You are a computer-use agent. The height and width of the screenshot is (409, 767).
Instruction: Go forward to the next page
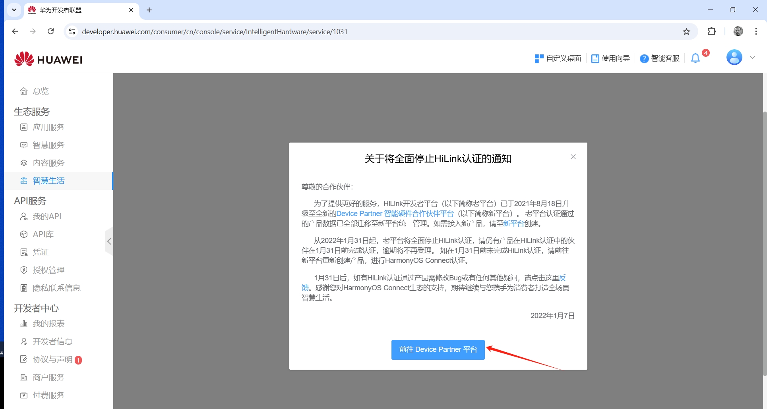tap(33, 31)
